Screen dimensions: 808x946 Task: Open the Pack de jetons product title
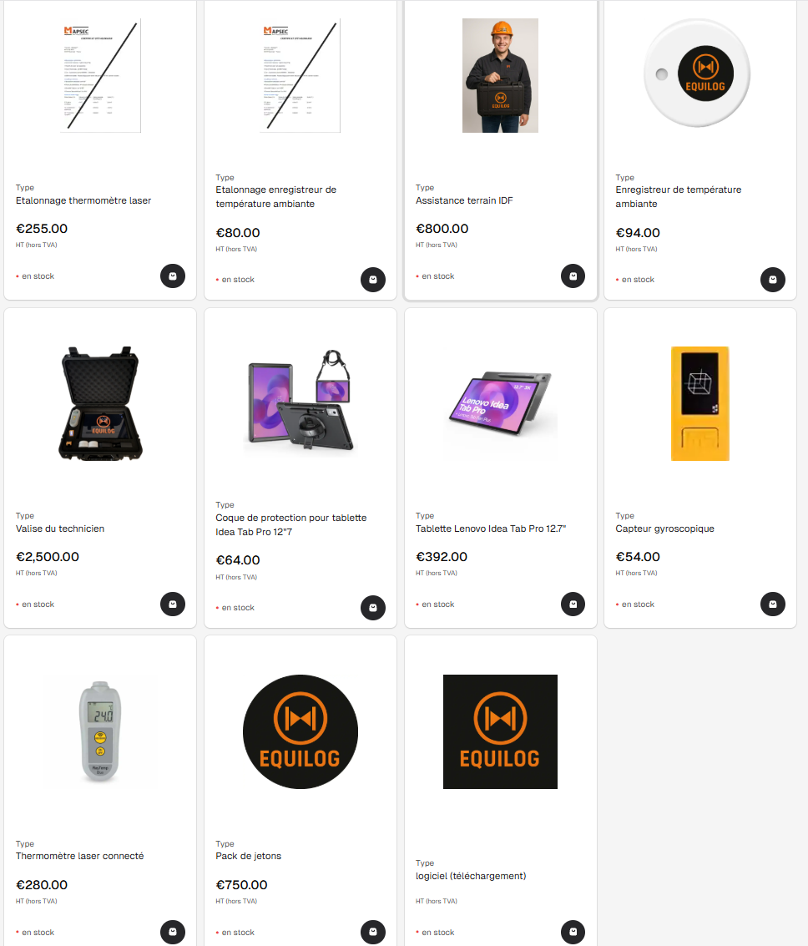(249, 856)
